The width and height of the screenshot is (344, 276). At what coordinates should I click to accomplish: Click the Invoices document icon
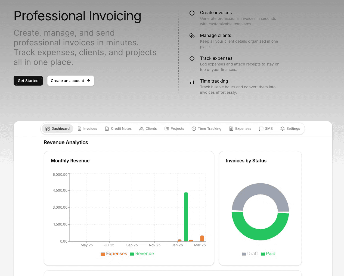click(80, 128)
